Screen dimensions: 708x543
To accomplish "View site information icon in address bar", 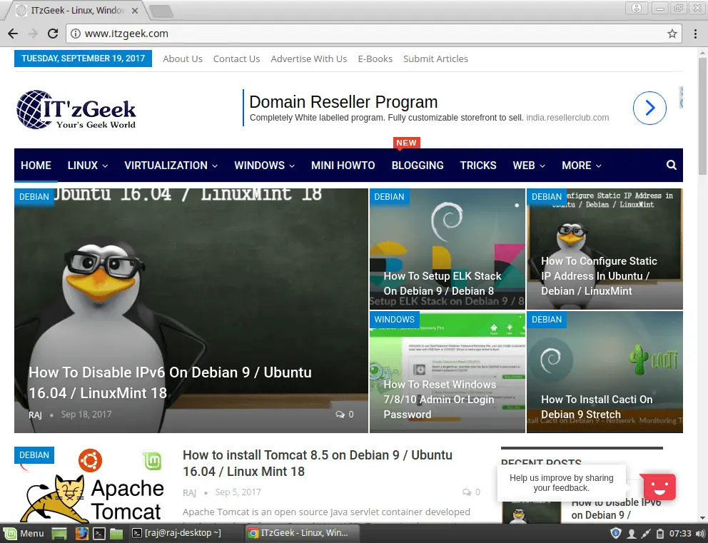I will [76, 34].
